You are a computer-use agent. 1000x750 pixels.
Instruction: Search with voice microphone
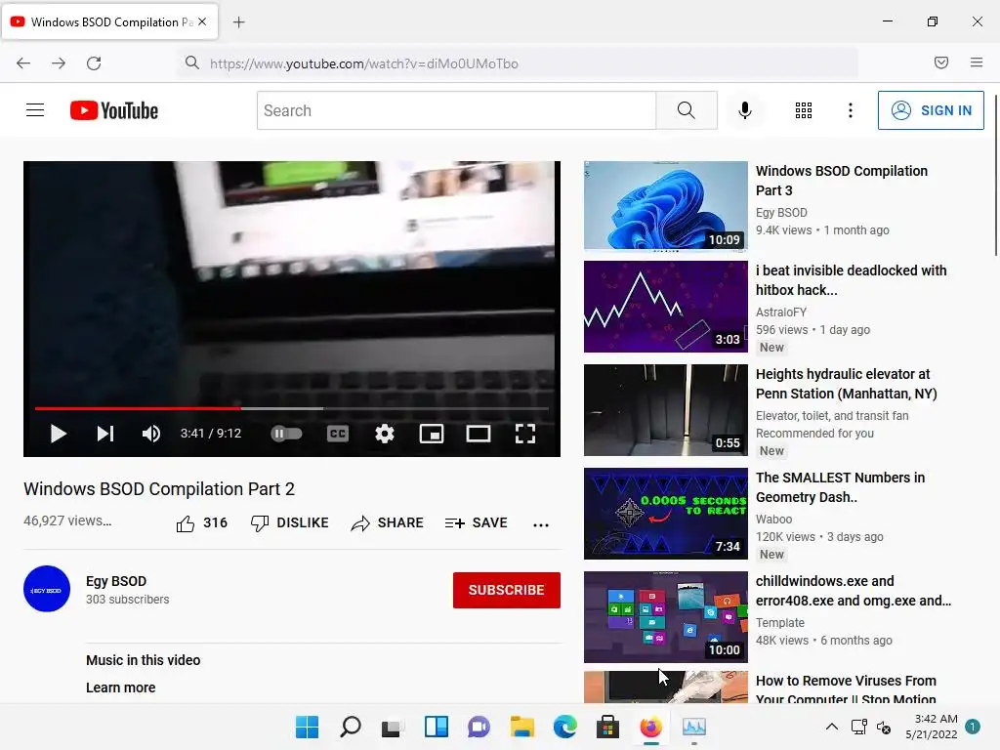click(745, 110)
